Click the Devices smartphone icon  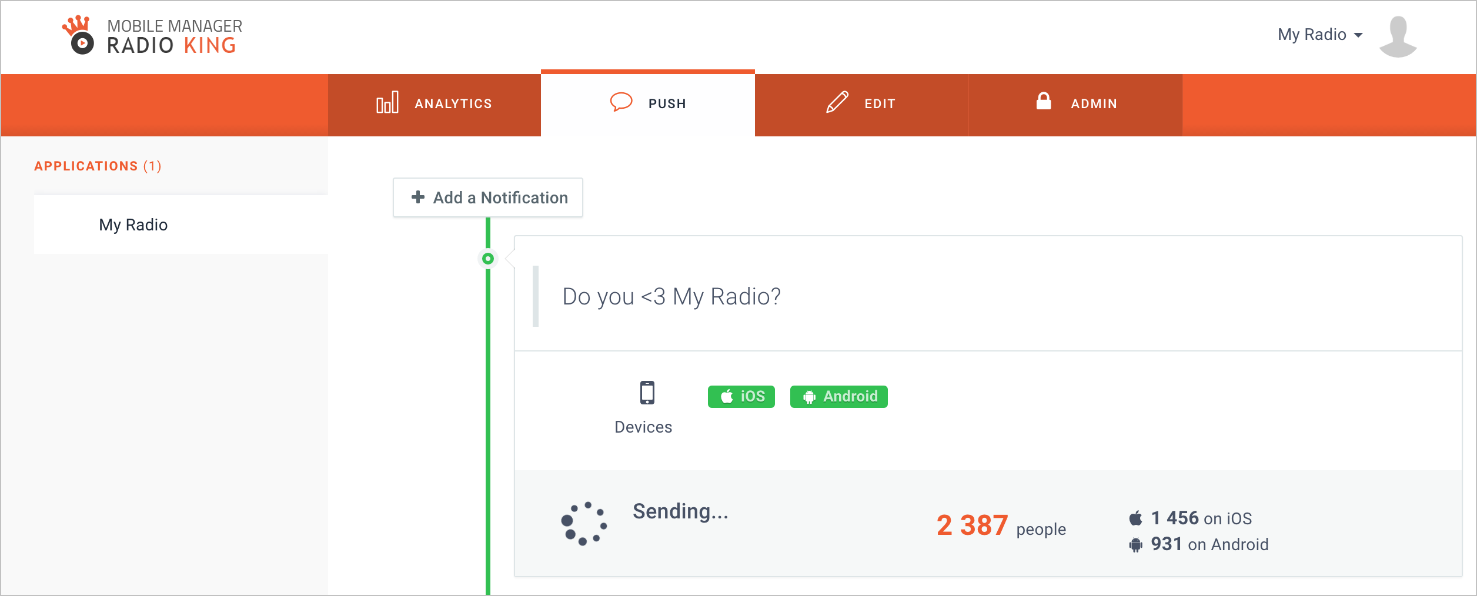[x=647, y=393]
